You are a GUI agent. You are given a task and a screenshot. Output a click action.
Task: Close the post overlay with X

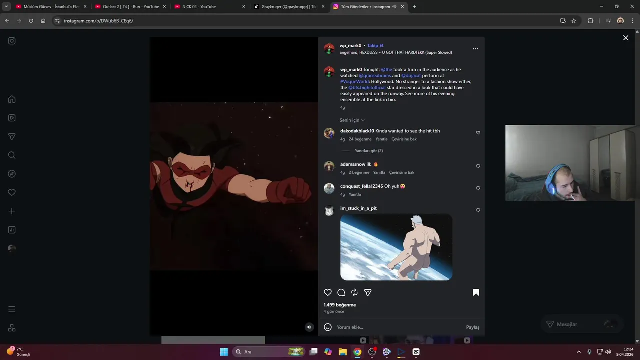coord(625,38)
